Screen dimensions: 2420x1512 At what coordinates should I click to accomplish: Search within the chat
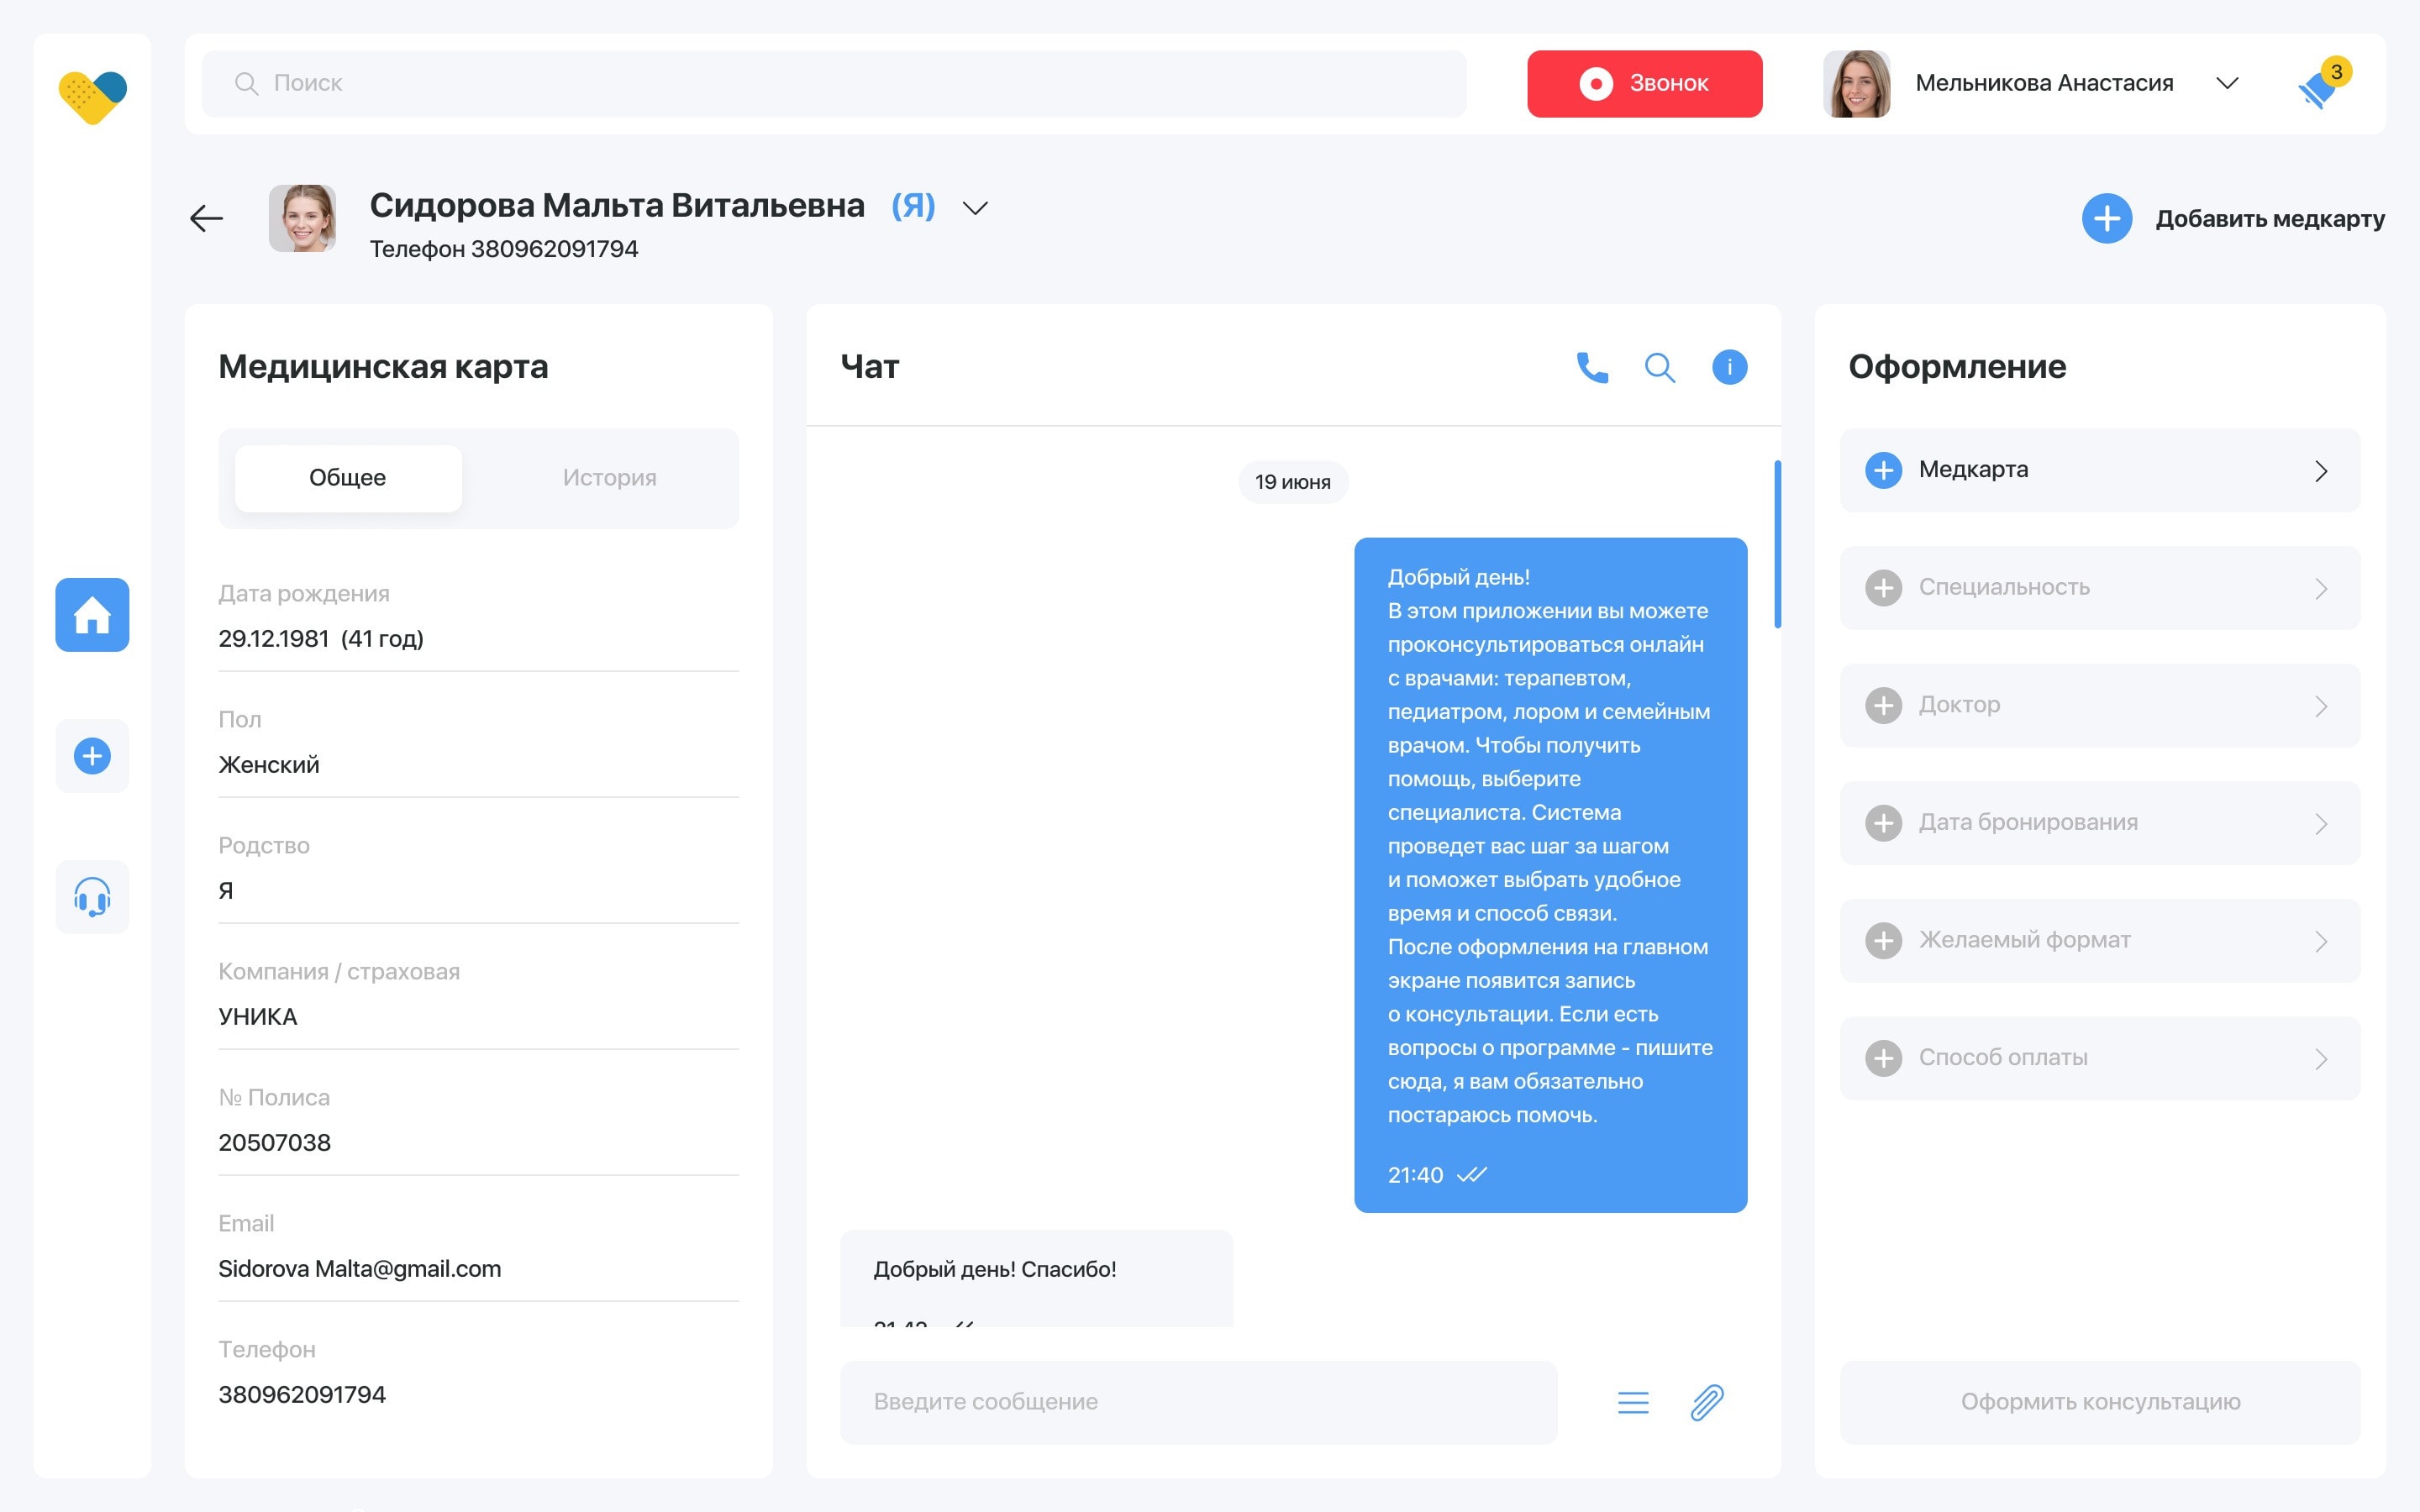point(1660,367)
